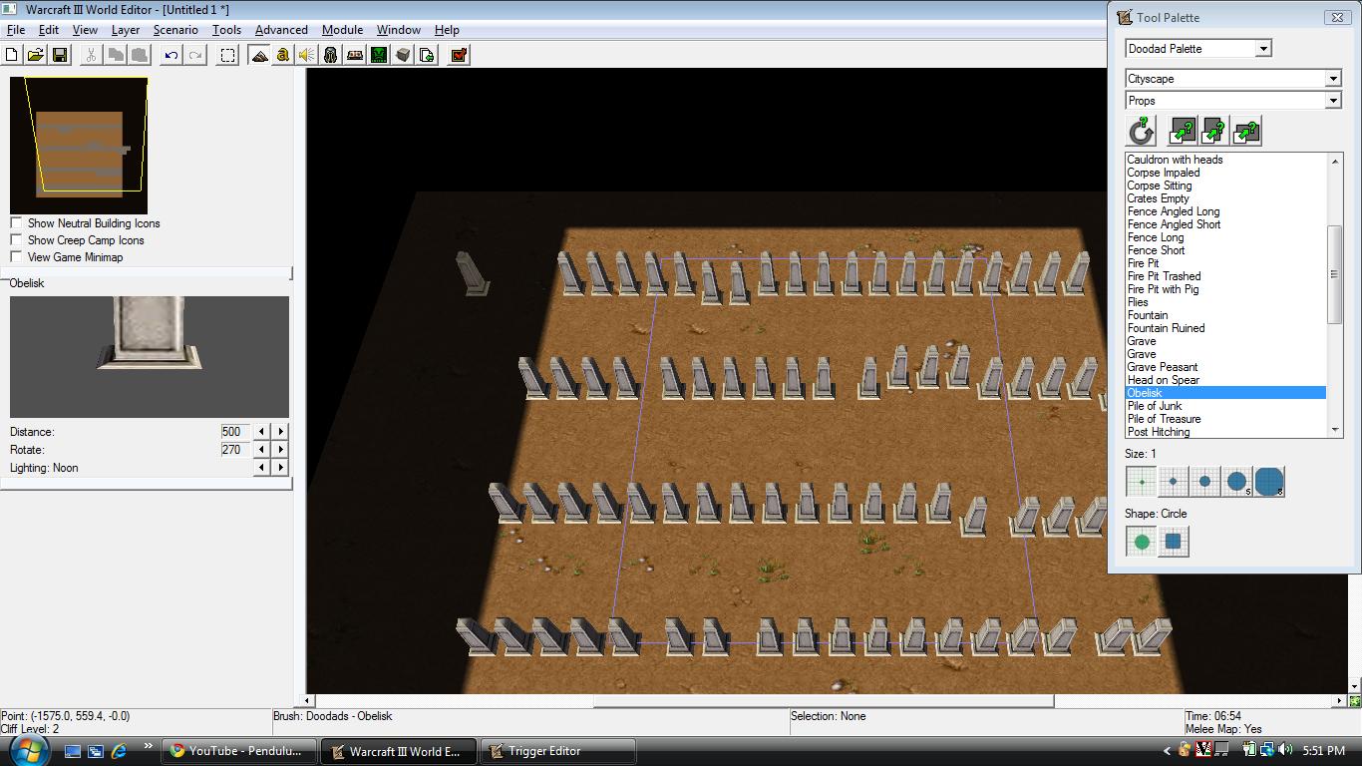Open the Object Editor helmet icon
Viewport: 1362px width, 766px height.
pos(331,55)
